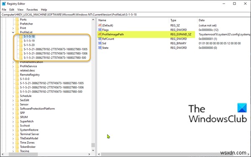Select the RefCount DWORD value icon
251x157 pixels.
pyautogui.click(x=100, y=39)
